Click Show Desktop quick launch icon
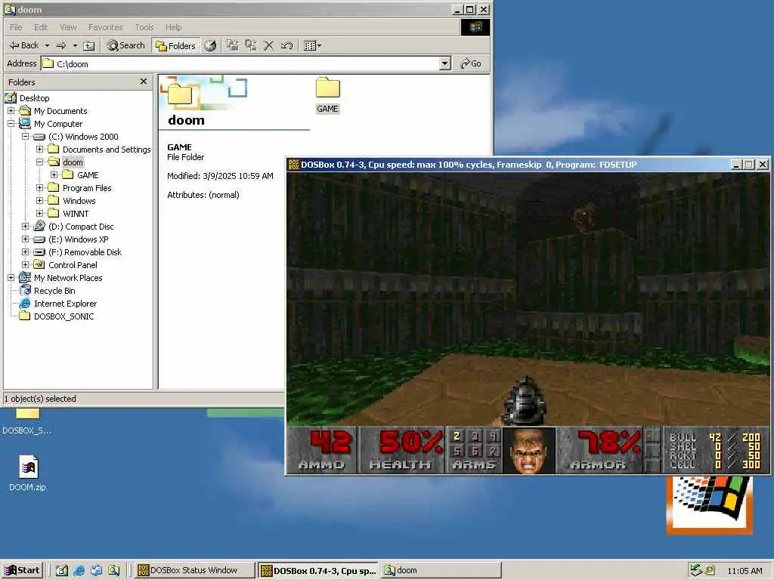The image size is (774, 580). [x=62, y=571]
